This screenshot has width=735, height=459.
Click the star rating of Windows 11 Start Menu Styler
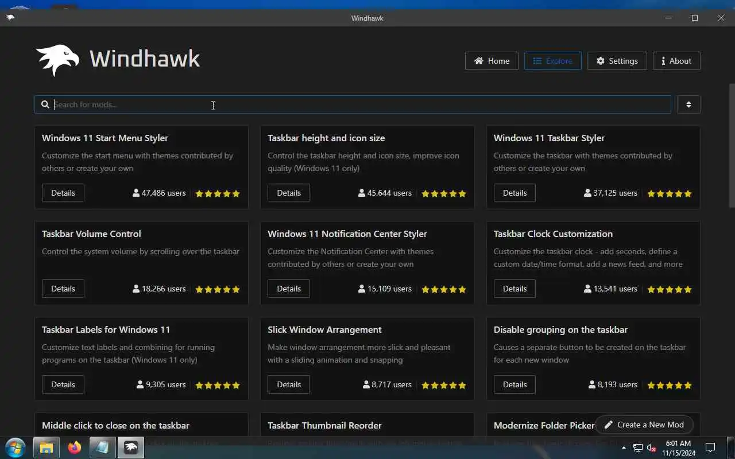pyautogui.click(x=218, y=193)
